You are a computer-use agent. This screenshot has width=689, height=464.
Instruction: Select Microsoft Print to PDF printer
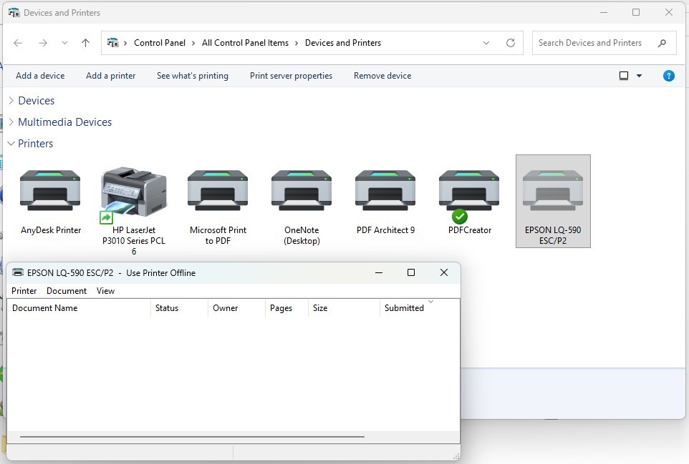pyautogui.click(x=218, y=192)
